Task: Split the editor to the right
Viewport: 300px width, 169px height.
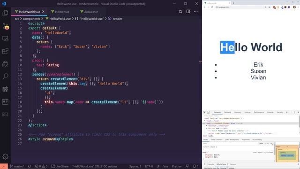Action: [188, 12]
